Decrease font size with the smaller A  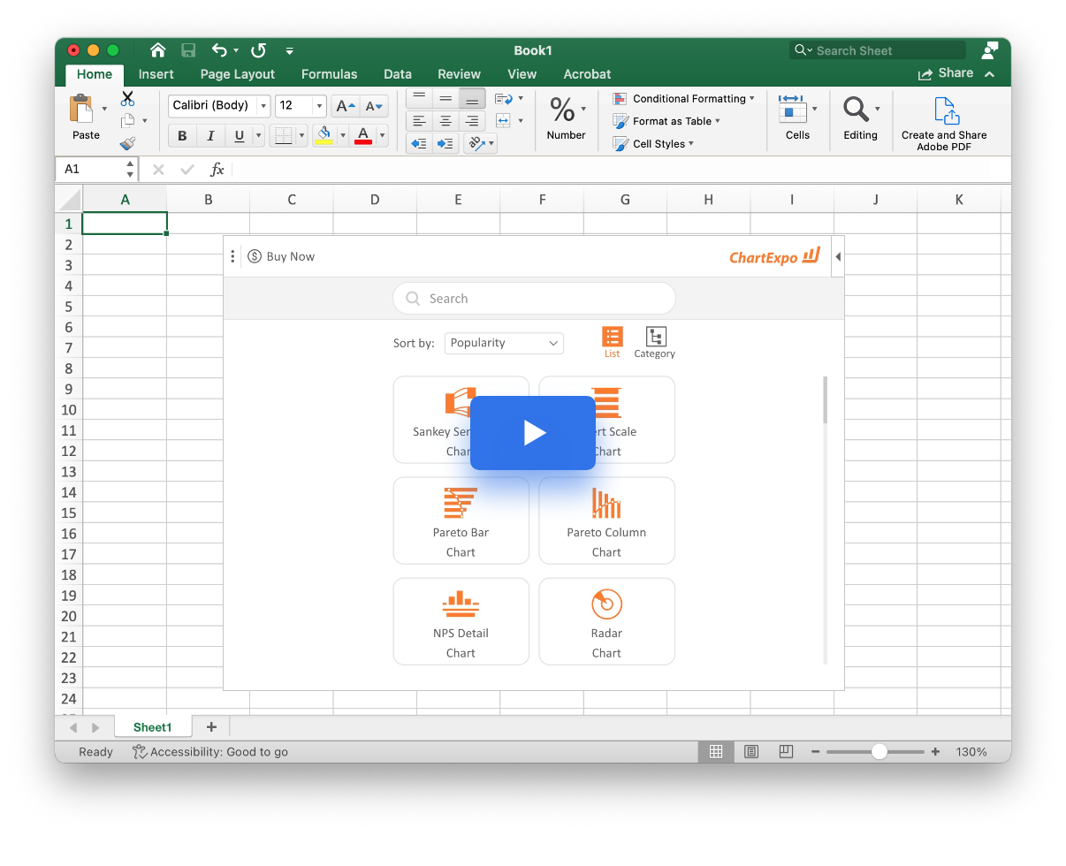coord(374,106)
